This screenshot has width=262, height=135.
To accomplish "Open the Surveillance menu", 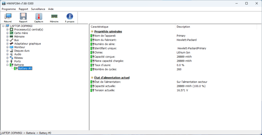I will coord(38,9).
